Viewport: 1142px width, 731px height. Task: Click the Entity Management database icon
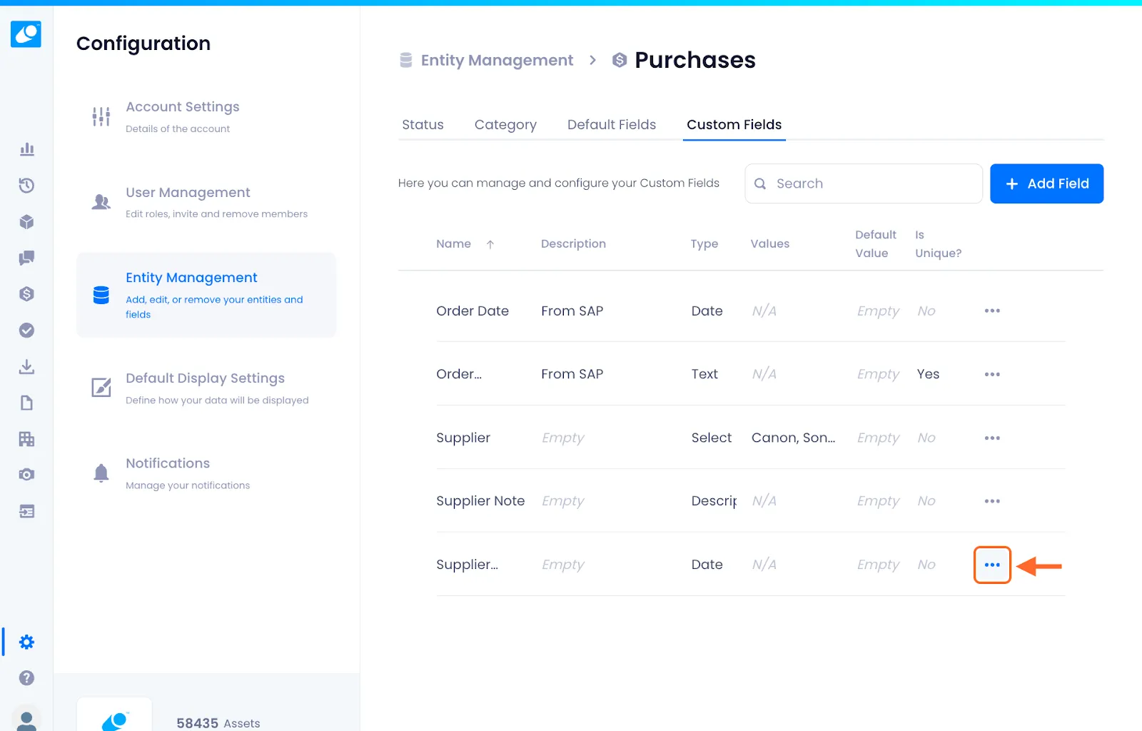pyautogui.click(x=101, y=295)
